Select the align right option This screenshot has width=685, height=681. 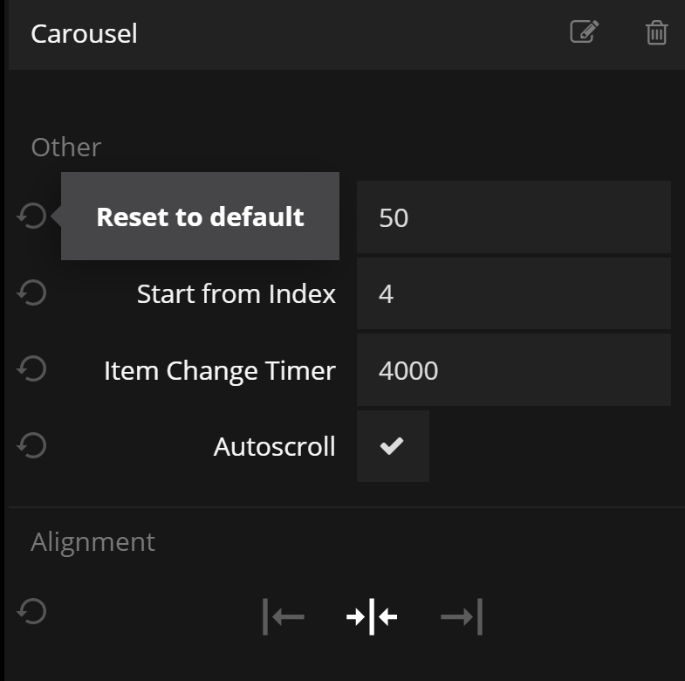click(x=462, y=617)
